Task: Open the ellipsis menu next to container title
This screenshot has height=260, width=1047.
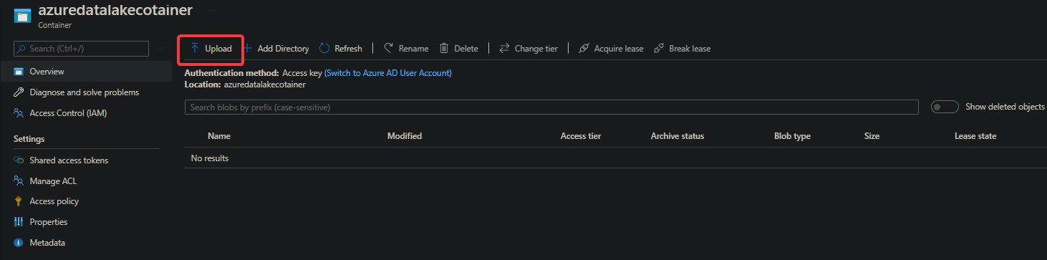Action: tap(213, 11)
